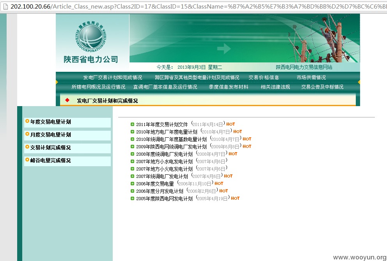Open article 2005年度陕西电网发电计划

[164, 199]
